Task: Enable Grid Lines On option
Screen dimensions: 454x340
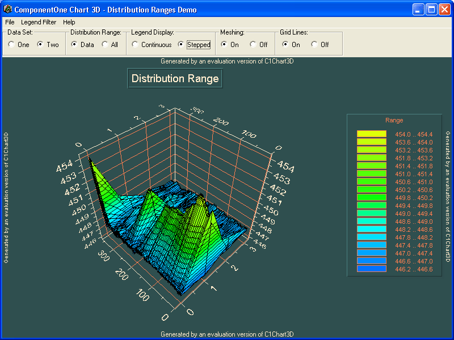Action: click(x=286, y=45)
